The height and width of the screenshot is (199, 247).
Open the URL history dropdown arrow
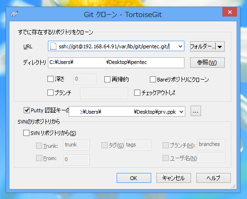(180, 46)
